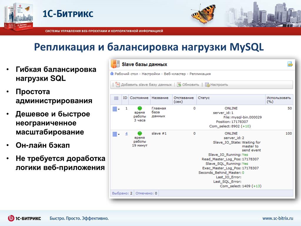Click the Главная база данных name cell

[159, 112]
